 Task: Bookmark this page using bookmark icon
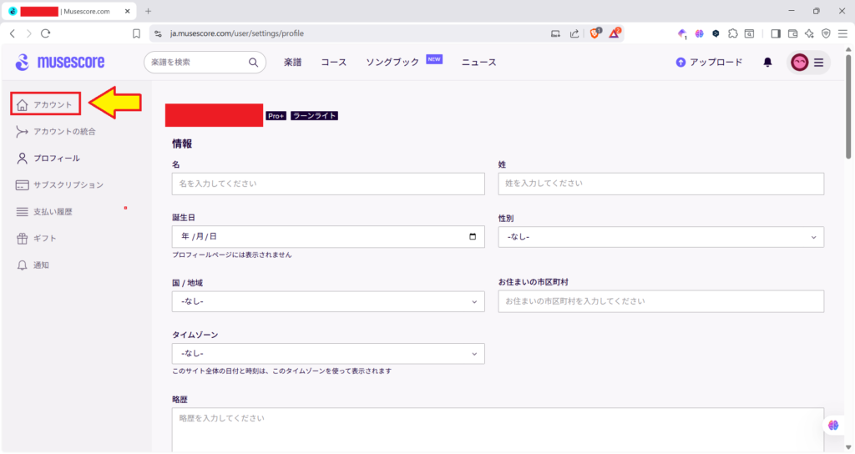[x=136, y=33]
